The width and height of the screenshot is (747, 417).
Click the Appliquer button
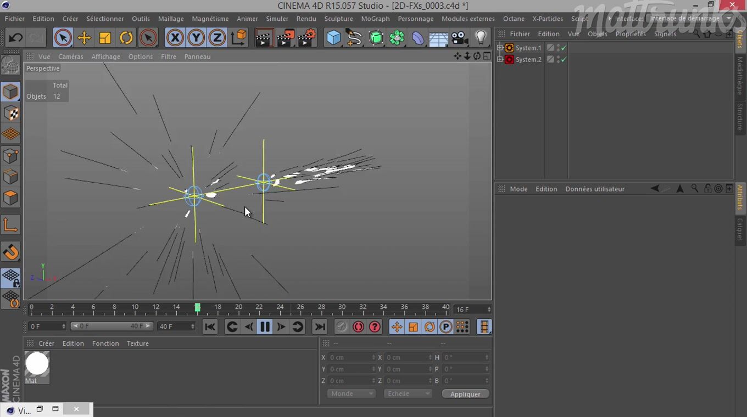click(465, 394)
